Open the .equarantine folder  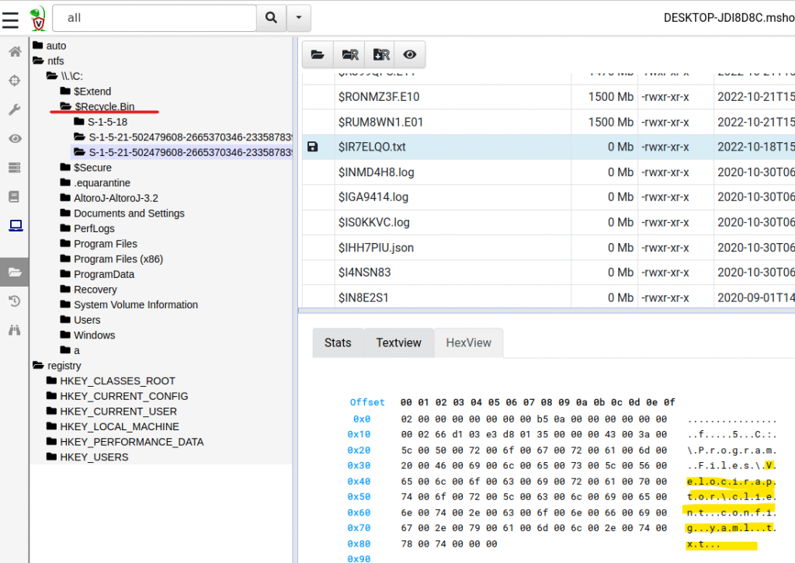click(x=95, y=182)
